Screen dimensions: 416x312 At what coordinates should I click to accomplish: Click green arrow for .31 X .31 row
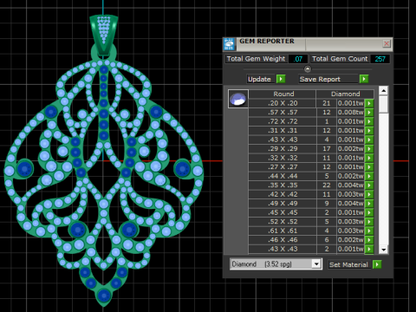click(369, 131)
